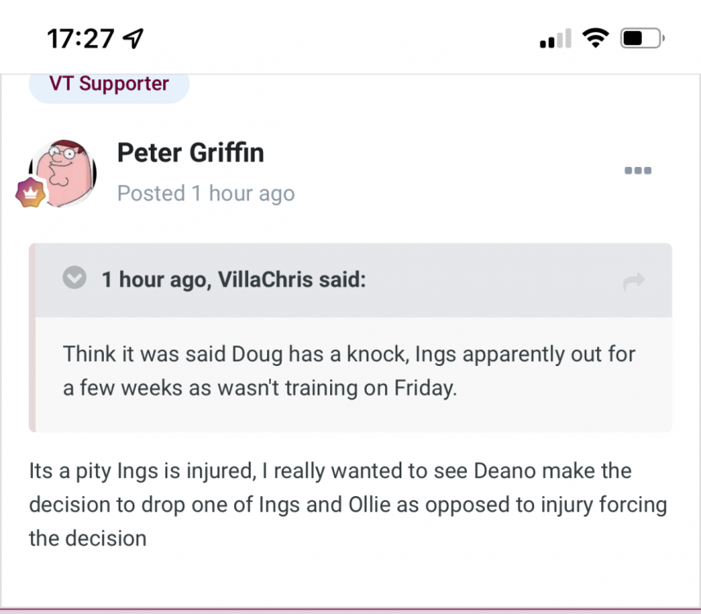
Task: Tap the "VillaChris said" quote header text
Action: pos(233,280)
